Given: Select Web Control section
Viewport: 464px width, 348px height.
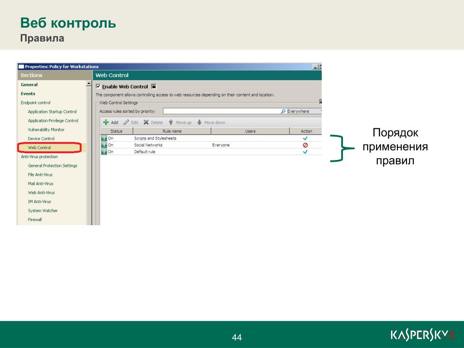Looking at the screenshot, I should coord(39,148).
